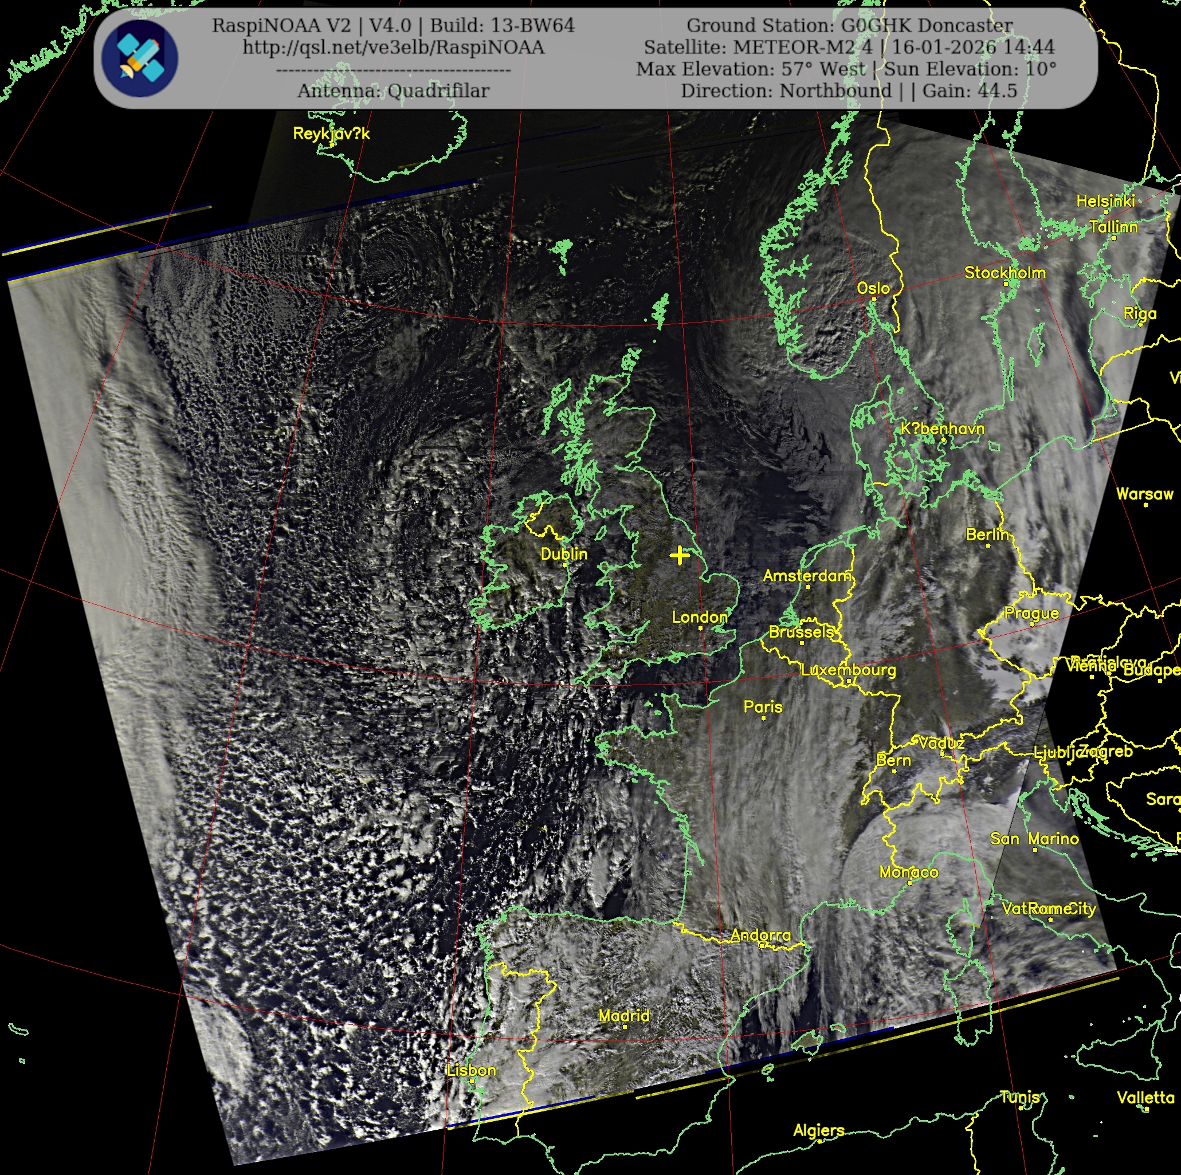Click the Paris city marker dot

pos(763,718)
